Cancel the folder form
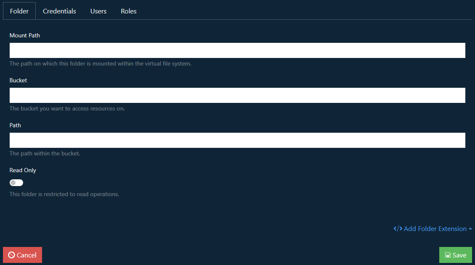475x265 pixels. click(22, 255)
